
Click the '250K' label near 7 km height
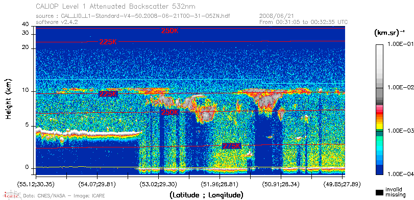coord(170,112)
